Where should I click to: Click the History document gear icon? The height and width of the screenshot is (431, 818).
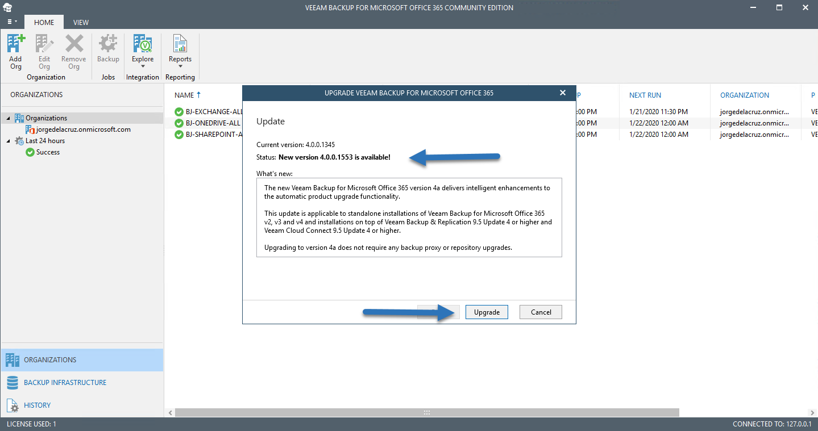13,405
